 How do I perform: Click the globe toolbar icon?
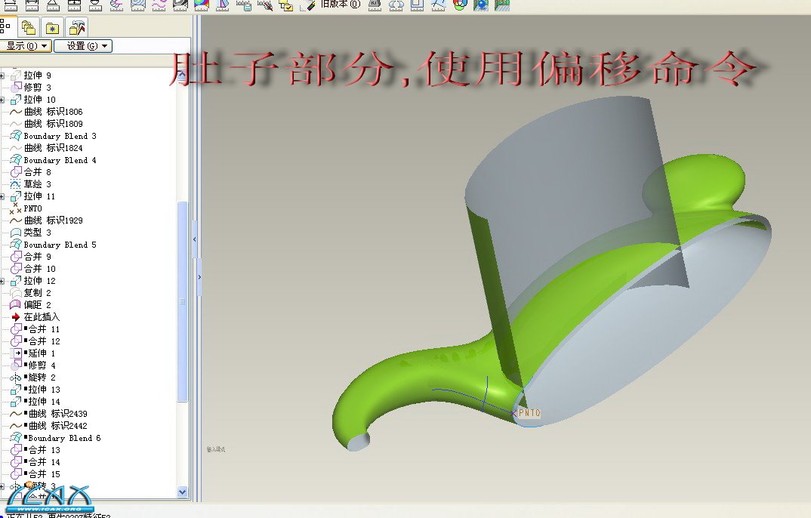(481, 5)
